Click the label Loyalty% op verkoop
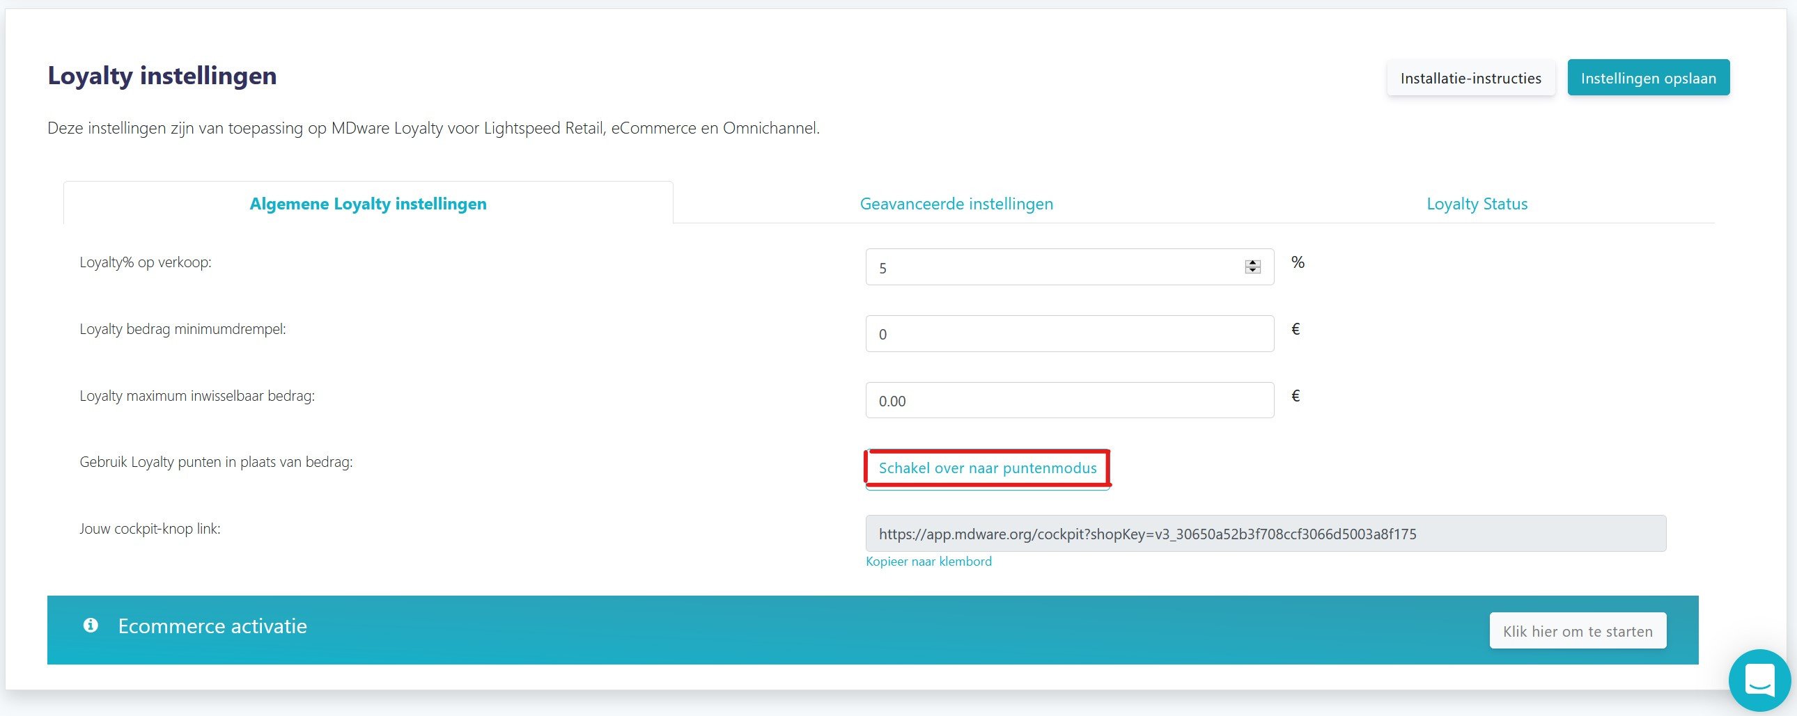The width and height of the screenshot is (1797, 716). (x=145, y=262)
